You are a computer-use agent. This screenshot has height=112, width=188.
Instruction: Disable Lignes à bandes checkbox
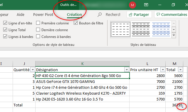5,36
